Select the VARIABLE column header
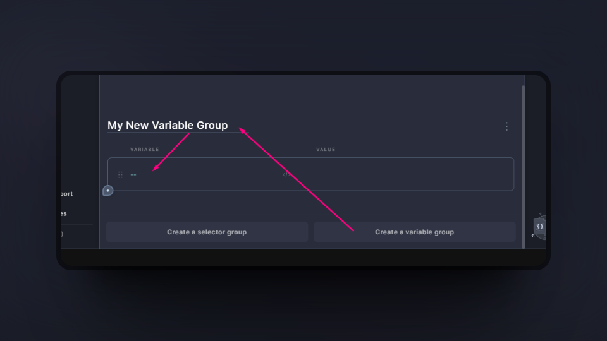This screenshot has width=607, height=341. pyautogui.click(x=144, y=150)
